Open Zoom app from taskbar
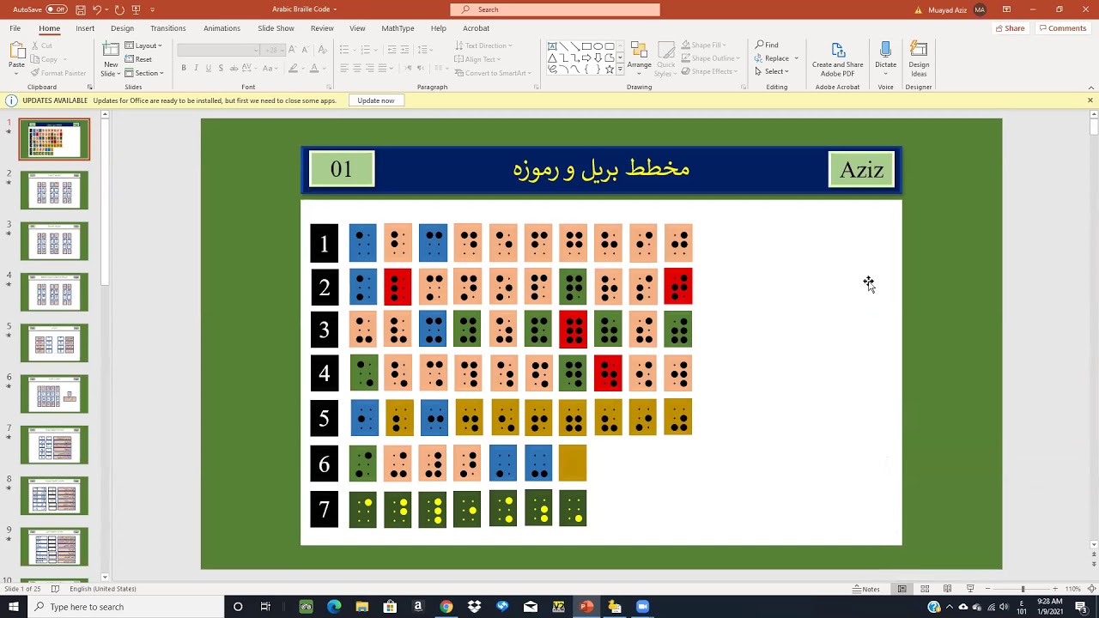 [642, 607]
